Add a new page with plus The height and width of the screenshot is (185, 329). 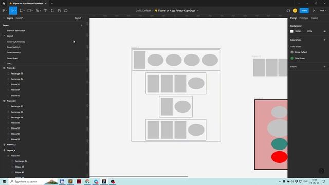(x=82, y=25)
